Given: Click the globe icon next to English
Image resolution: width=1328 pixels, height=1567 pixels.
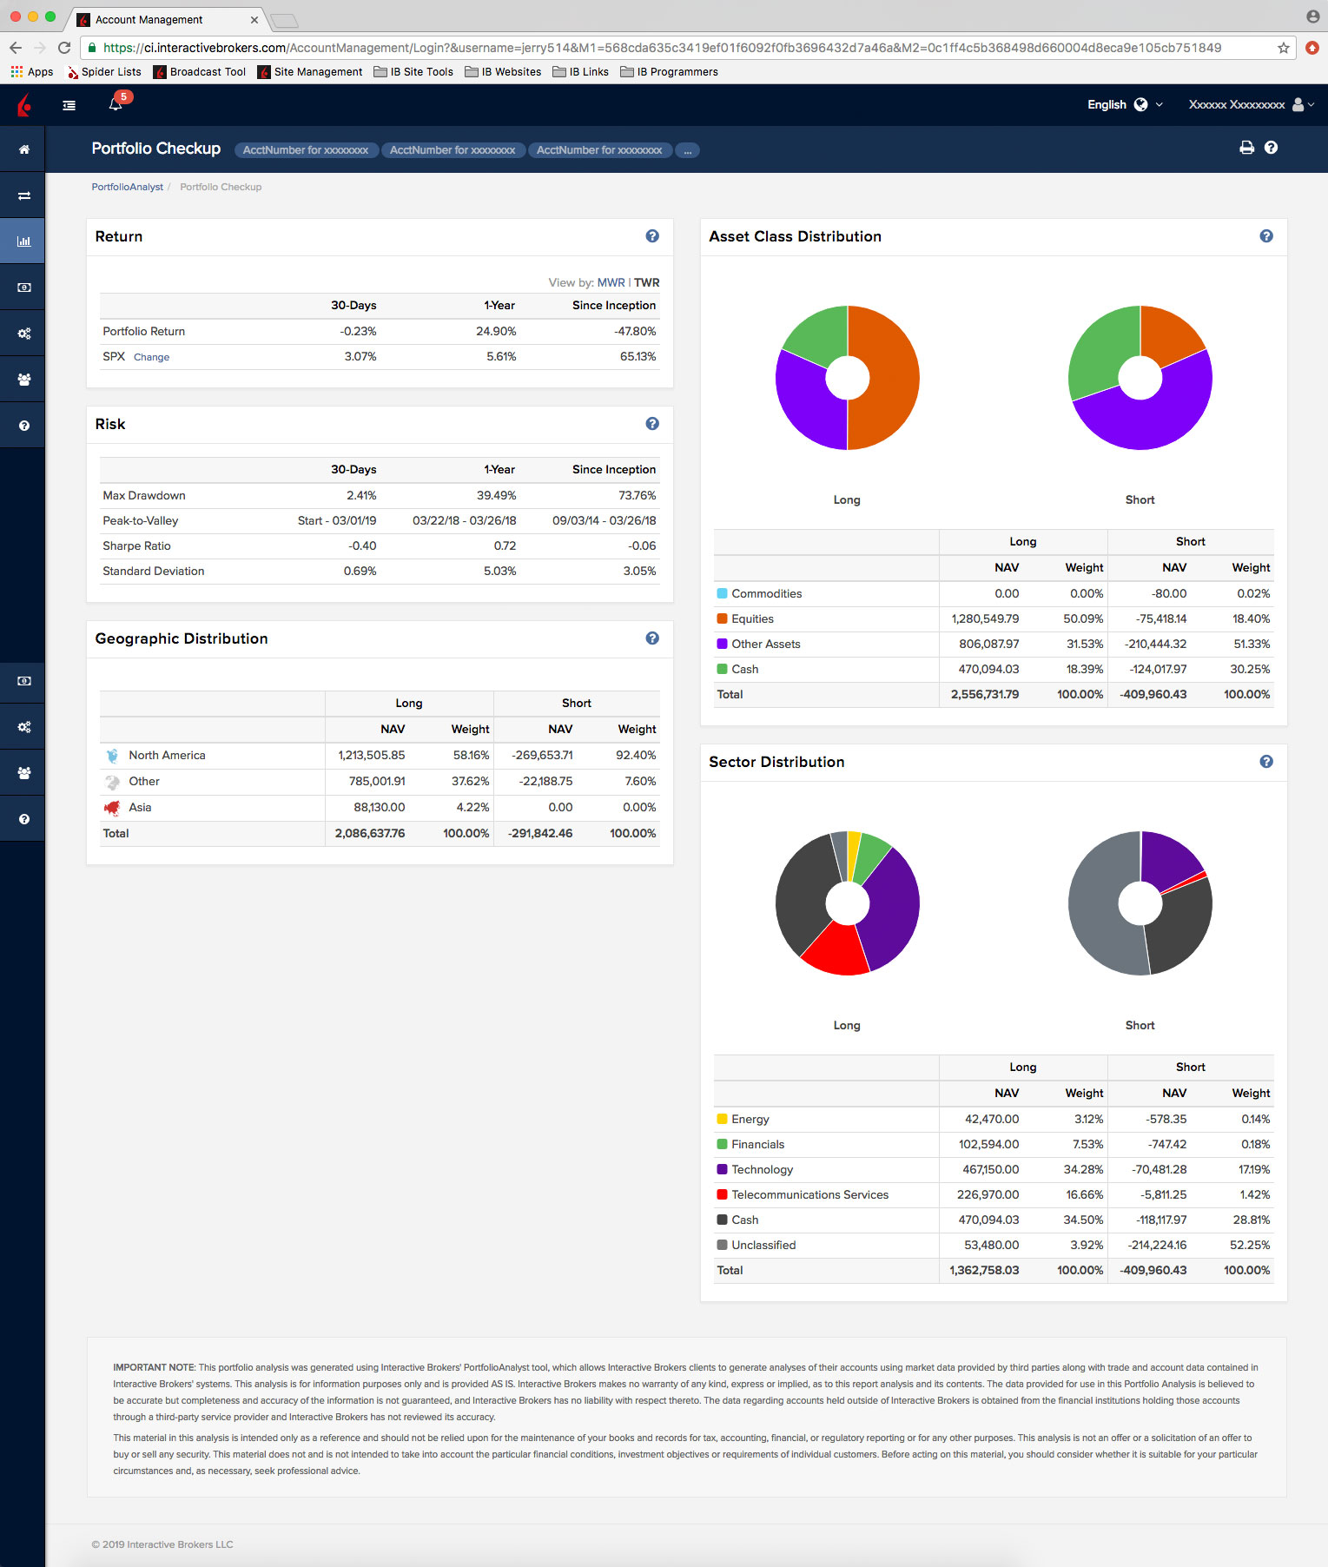Looking at the screenshot, I should point(1141,104).
